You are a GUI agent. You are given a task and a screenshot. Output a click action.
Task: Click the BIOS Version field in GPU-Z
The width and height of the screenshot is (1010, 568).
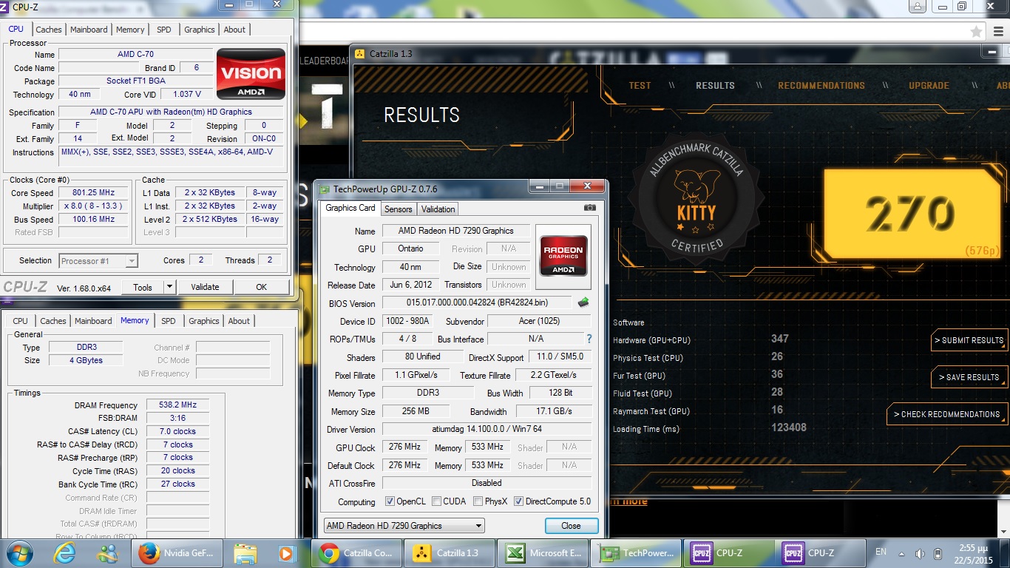(477, 302)
